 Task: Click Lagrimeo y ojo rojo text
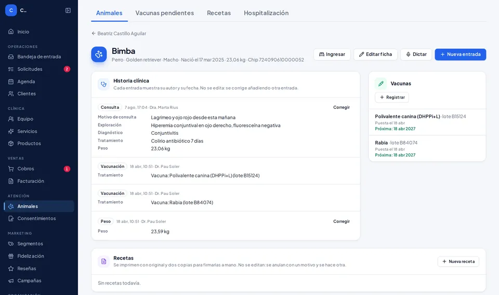pyautogui.click(x=193, y=118)
